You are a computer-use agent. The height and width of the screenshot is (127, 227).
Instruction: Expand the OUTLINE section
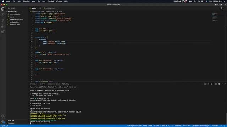coord(11,121)
